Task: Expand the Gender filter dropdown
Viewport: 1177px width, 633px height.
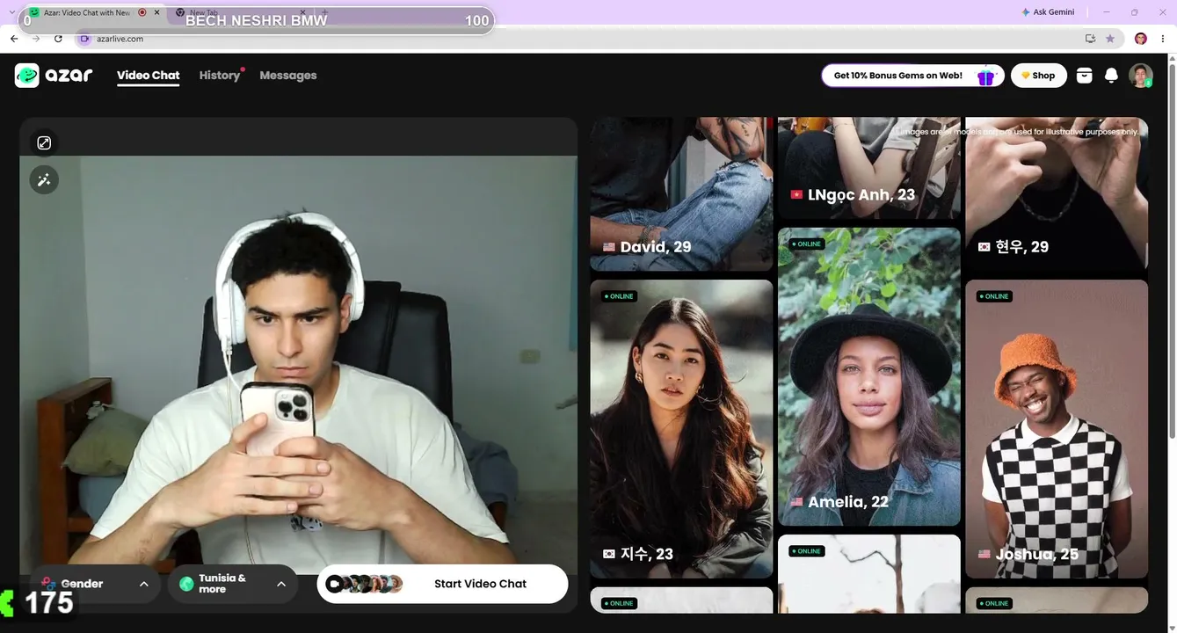Action: tap(96, 584)
